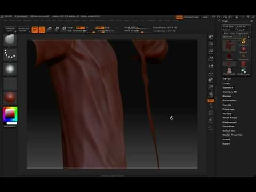
Task: Expand the Preview sub-palette
Action: tap(227, 96)
